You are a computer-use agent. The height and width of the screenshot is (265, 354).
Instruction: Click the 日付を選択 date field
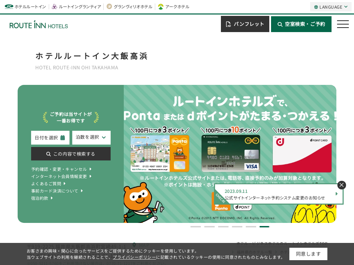50,138
